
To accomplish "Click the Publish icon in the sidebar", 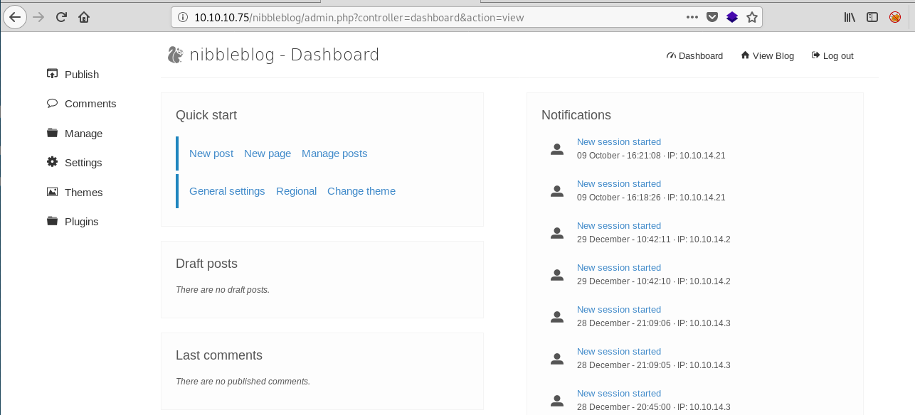I will (x=52, y=74).
